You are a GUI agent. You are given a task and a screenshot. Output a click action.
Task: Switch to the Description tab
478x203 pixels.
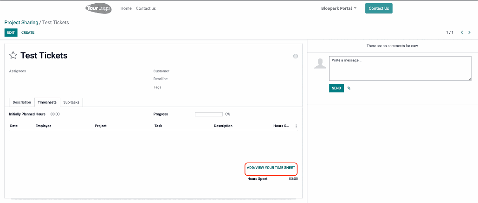tap(22, 102)
